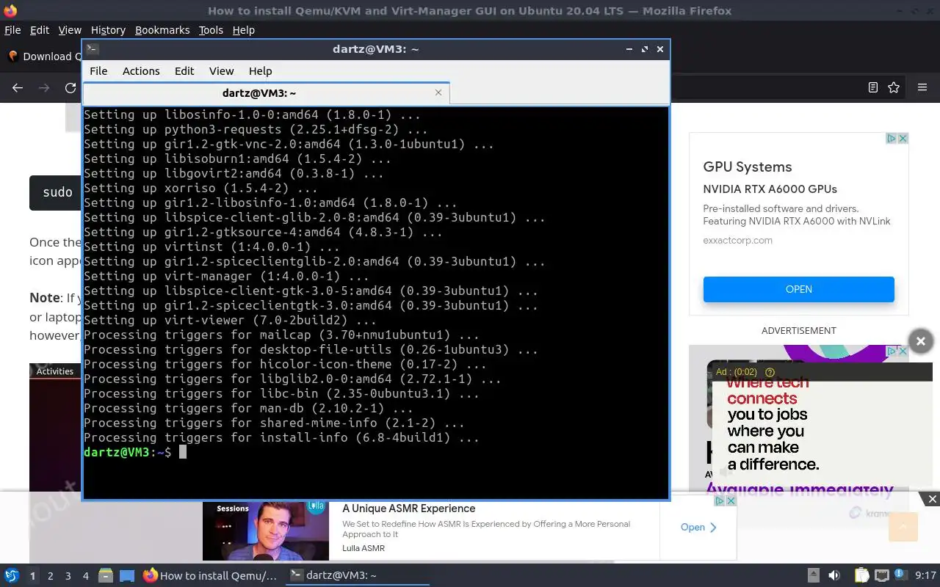Click the terminal window icon in titlebar
The image size is (940, 587).
pos(92,49)
